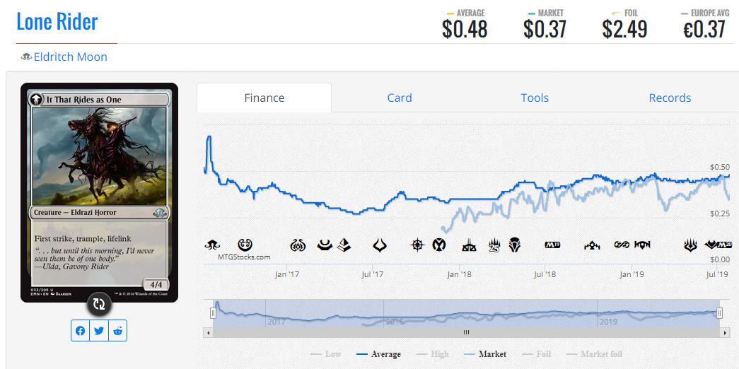The height and width of the screenshot is (369, 739).
Task: Click the Ixalan compass set marker
Action: point(417,245)
